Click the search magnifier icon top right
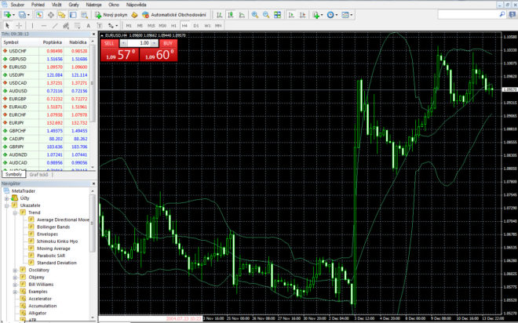This screenshot has width=518, height=323. [502, 14]
